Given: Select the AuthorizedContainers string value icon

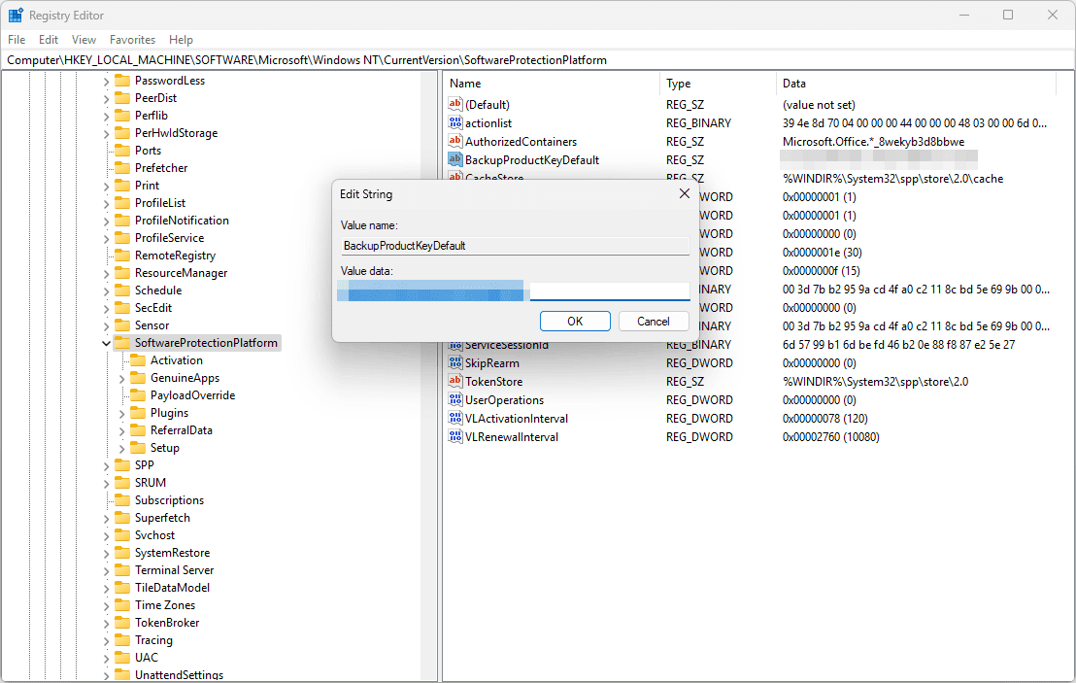Looking at the screenshot, I should coord(455,142).
